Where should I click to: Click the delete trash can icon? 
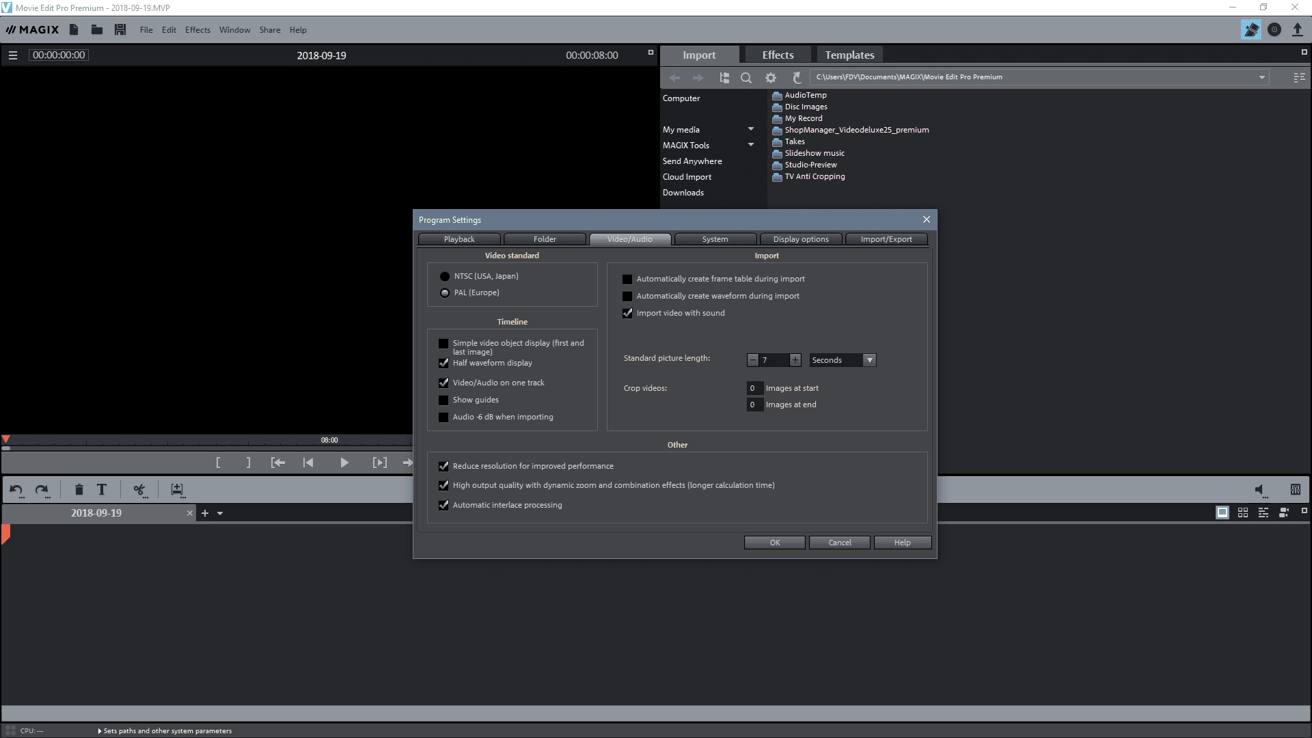[79, 489]
